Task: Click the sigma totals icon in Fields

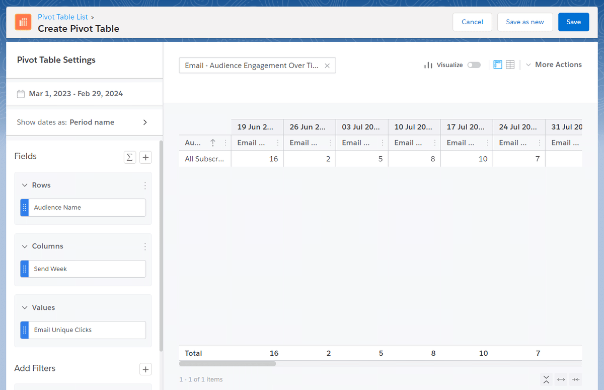Action: (x=130, y=157)
